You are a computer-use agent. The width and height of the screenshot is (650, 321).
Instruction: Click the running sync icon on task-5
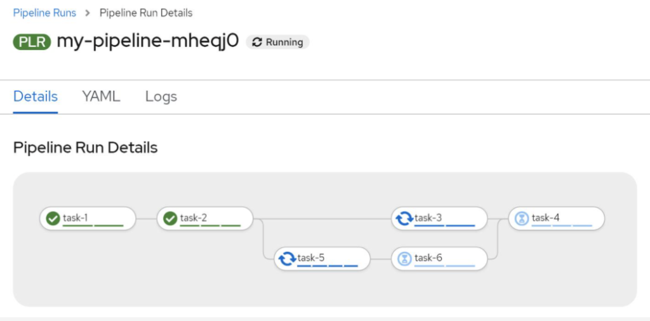[288, 259]
